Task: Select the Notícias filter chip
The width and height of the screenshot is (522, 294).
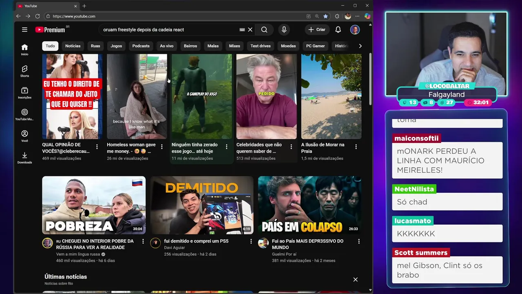Action: pyautogui.click(x=73, y=46)
